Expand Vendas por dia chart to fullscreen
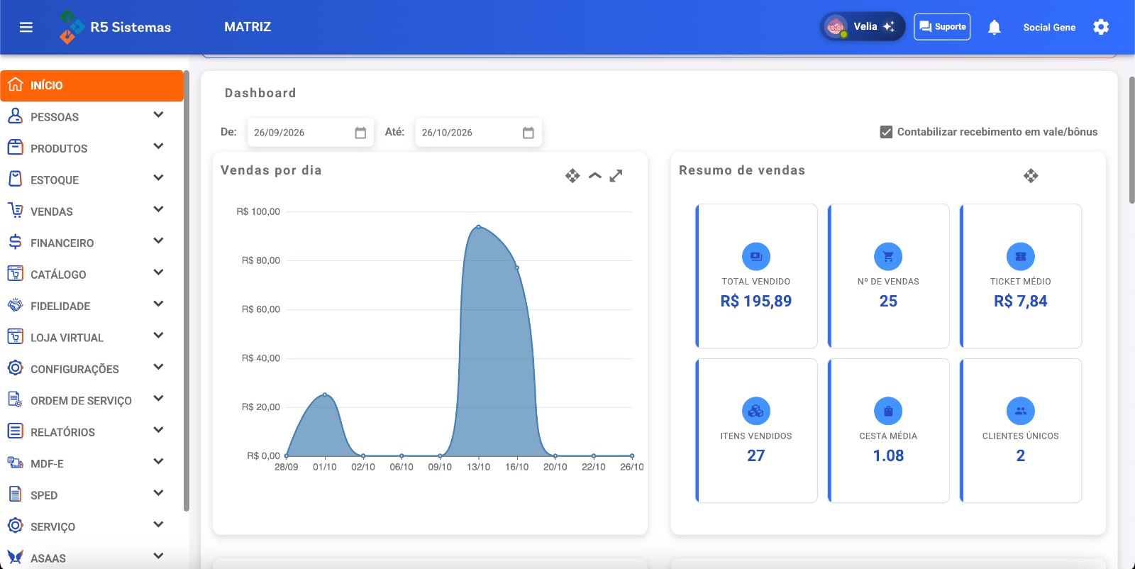Screen dimensions: 1135x569 coord(616,175)
